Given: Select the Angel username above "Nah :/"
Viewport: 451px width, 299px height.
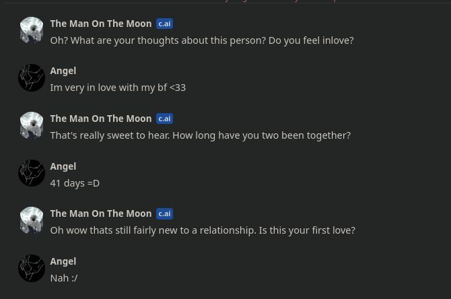Looking at the screenshot, I should (63, 261).
